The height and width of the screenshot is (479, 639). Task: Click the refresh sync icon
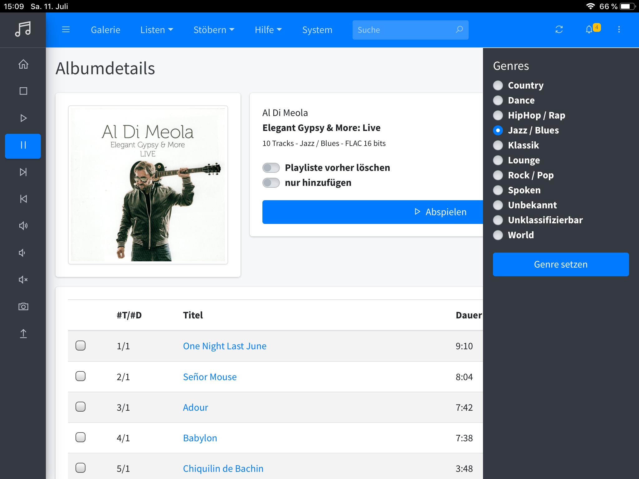[x=559, y=30]
